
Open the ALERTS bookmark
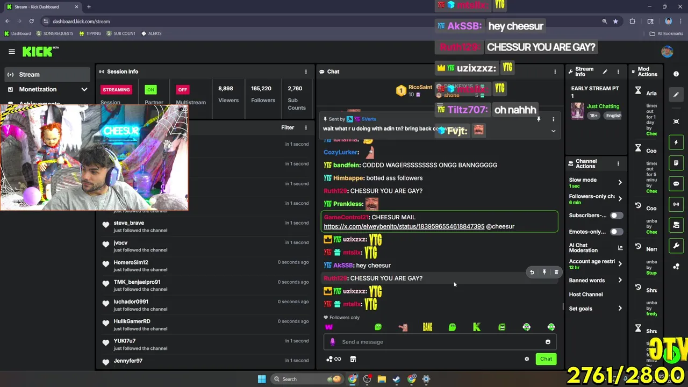(151, 33)
